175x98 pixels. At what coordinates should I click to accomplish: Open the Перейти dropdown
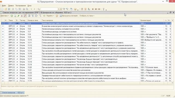[50, 16]
